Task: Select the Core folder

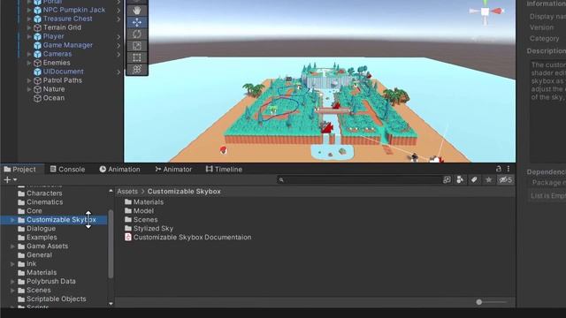Action: [x=34, y=211]
